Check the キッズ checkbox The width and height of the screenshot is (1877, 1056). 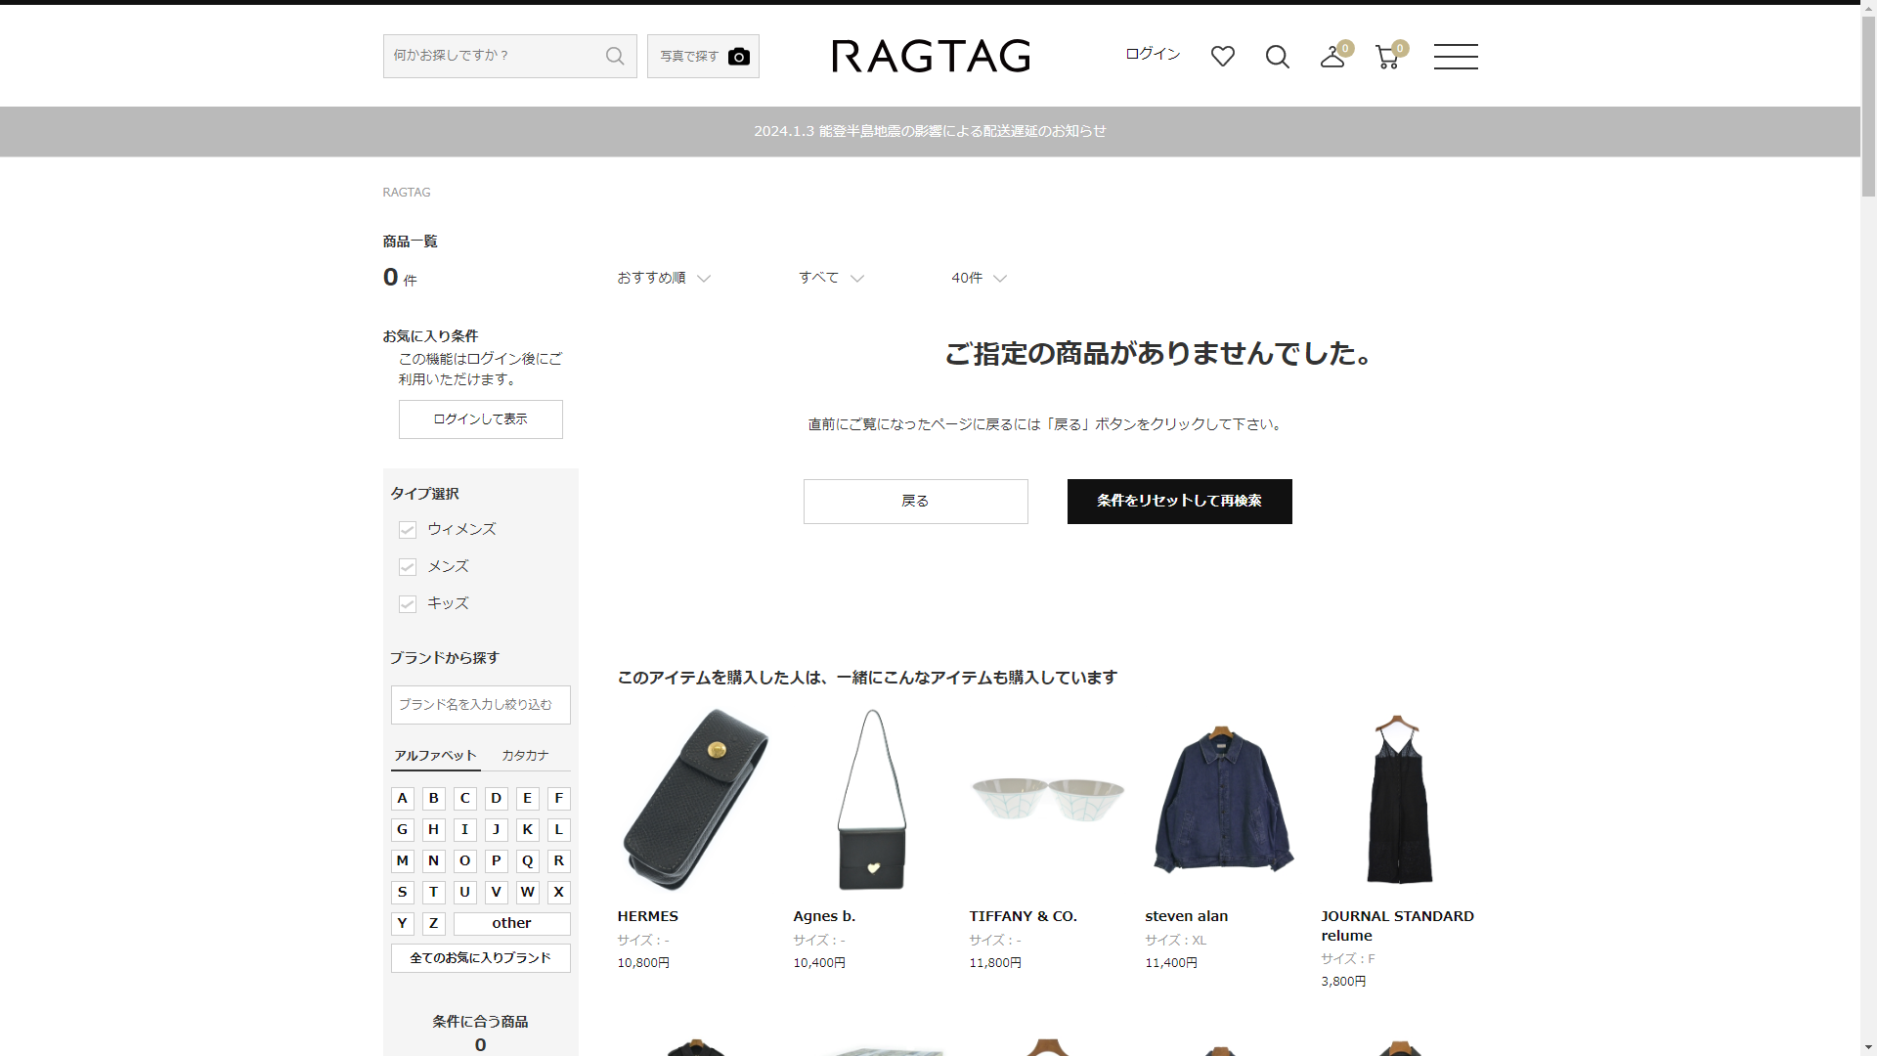pyautogui.click(x=408, y=604)
